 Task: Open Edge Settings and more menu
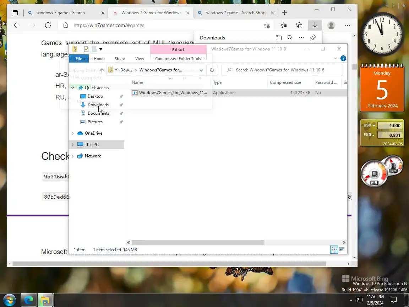point(348,25)
